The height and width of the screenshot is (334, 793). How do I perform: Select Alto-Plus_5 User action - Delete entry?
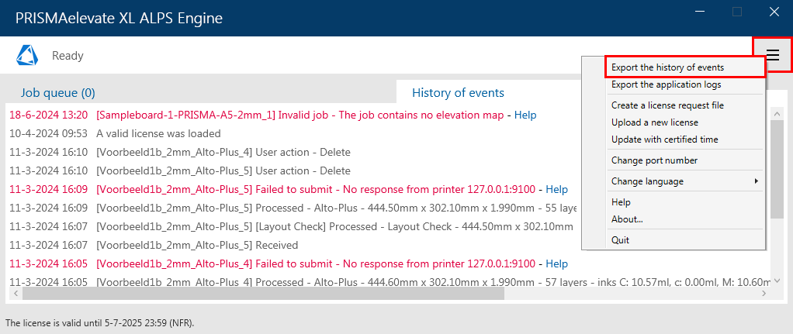pyautogui.click(x=179, y=170)
